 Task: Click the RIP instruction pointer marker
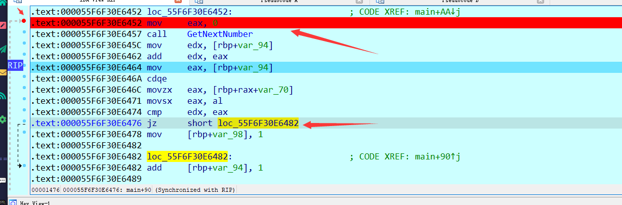pos(15,66)
